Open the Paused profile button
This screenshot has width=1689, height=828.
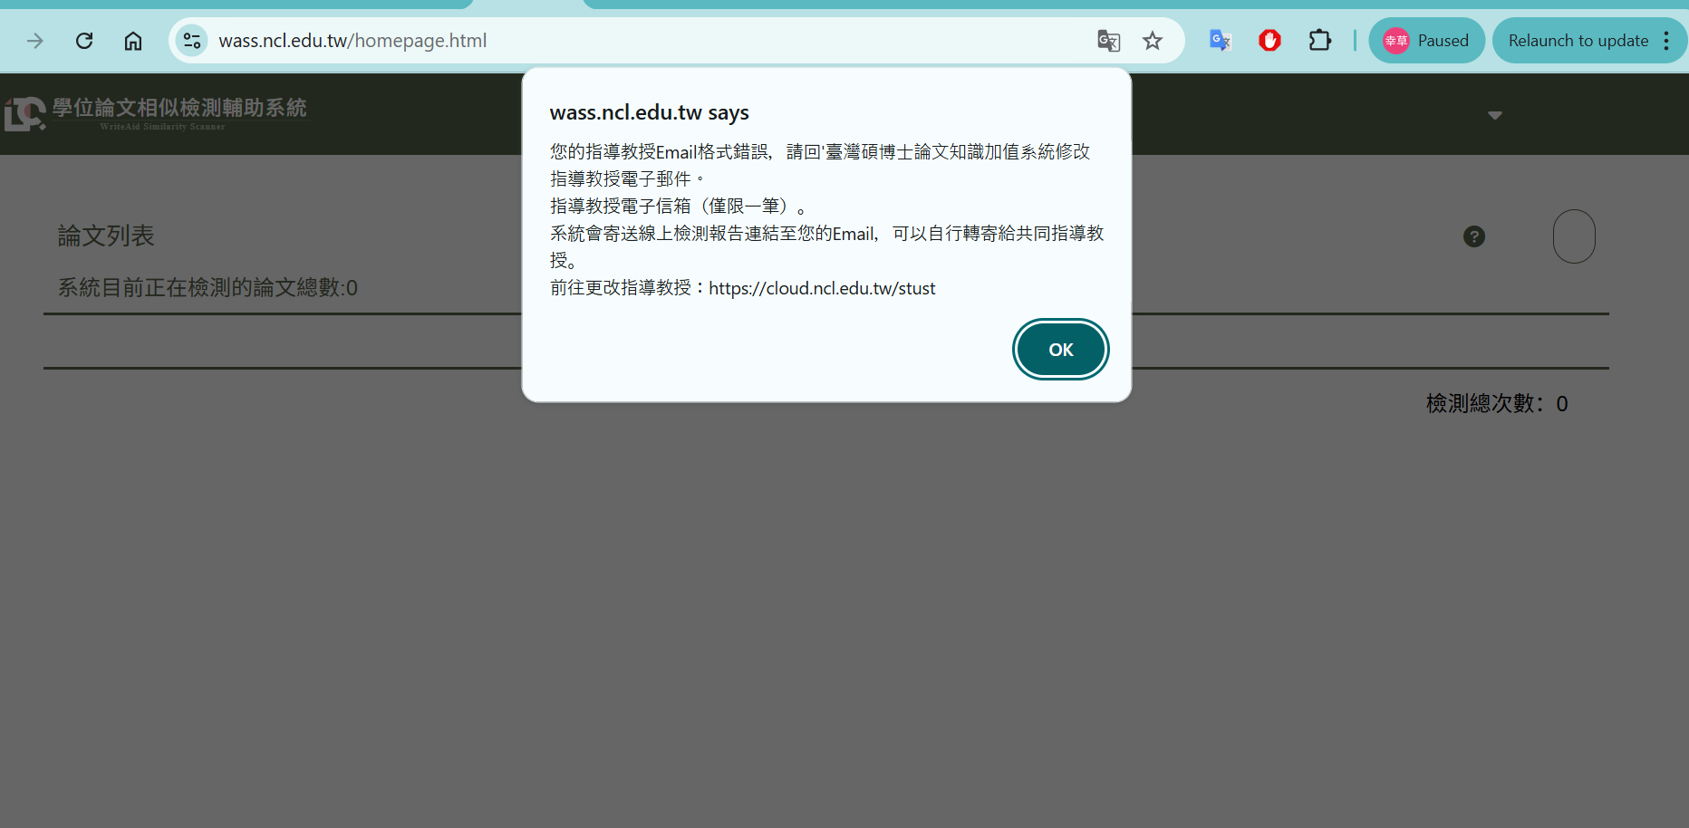1426,41
